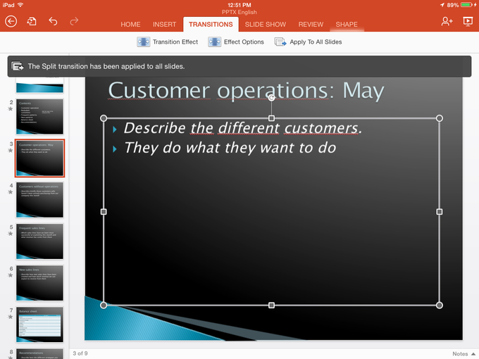479x359 pixels.
Task: Tap the top middle resize handle
Action: pos(271,118)
